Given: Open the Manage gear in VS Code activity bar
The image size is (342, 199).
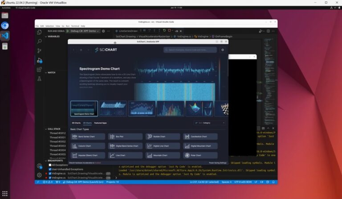Looking at the screenshot, I should pos(39,175).
